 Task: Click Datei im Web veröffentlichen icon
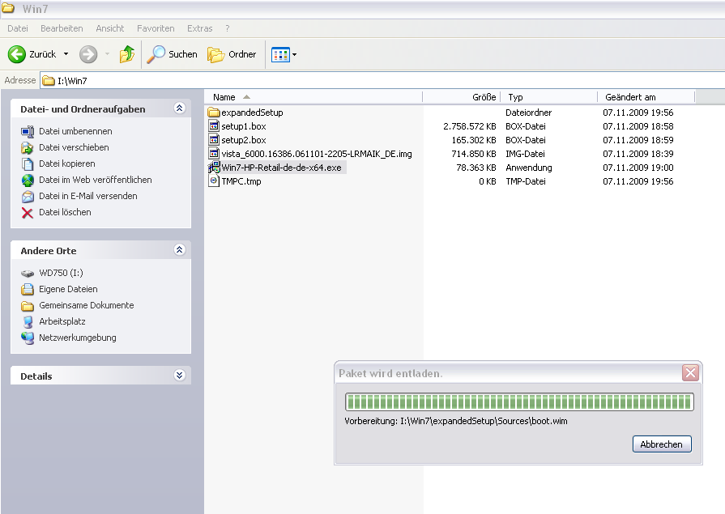pos(28,181)
